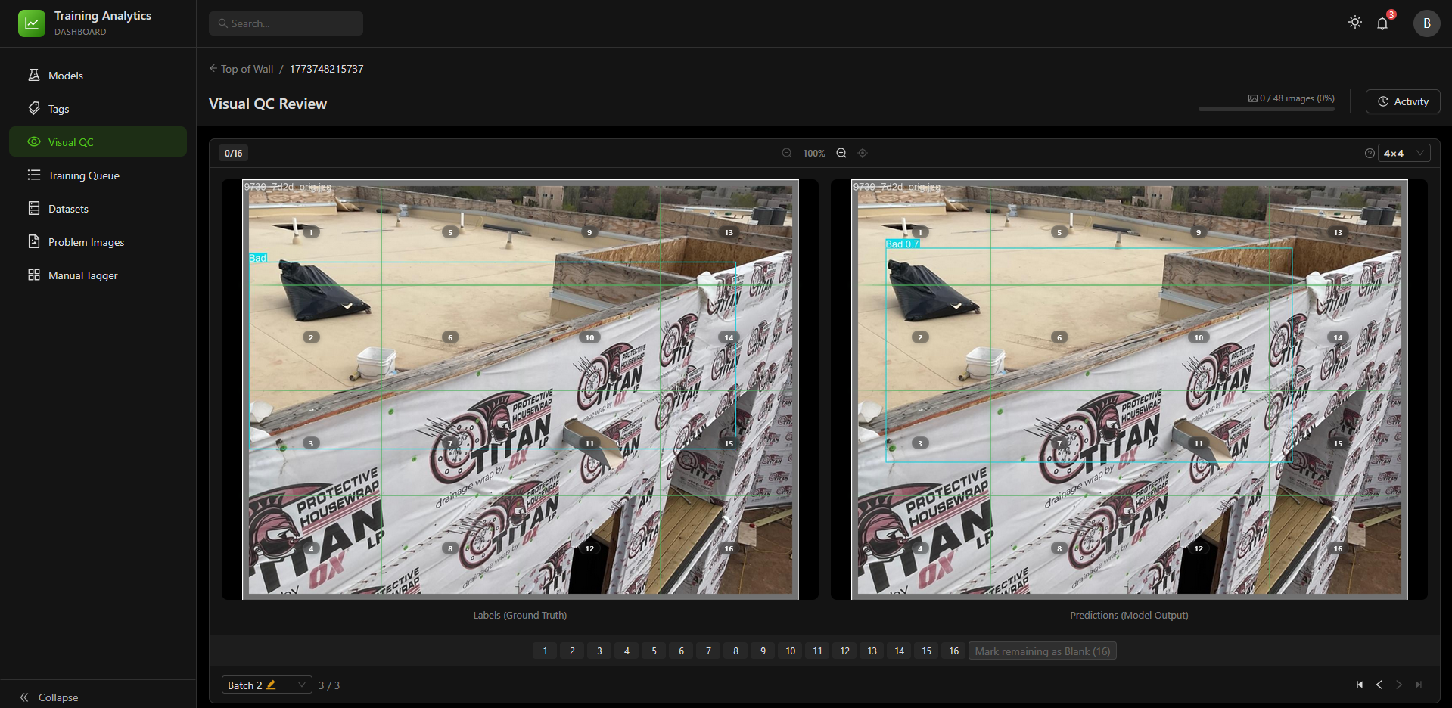Click Mark remaining as Blank (16)
The image size is (1452, 708).
(1042, 651)
